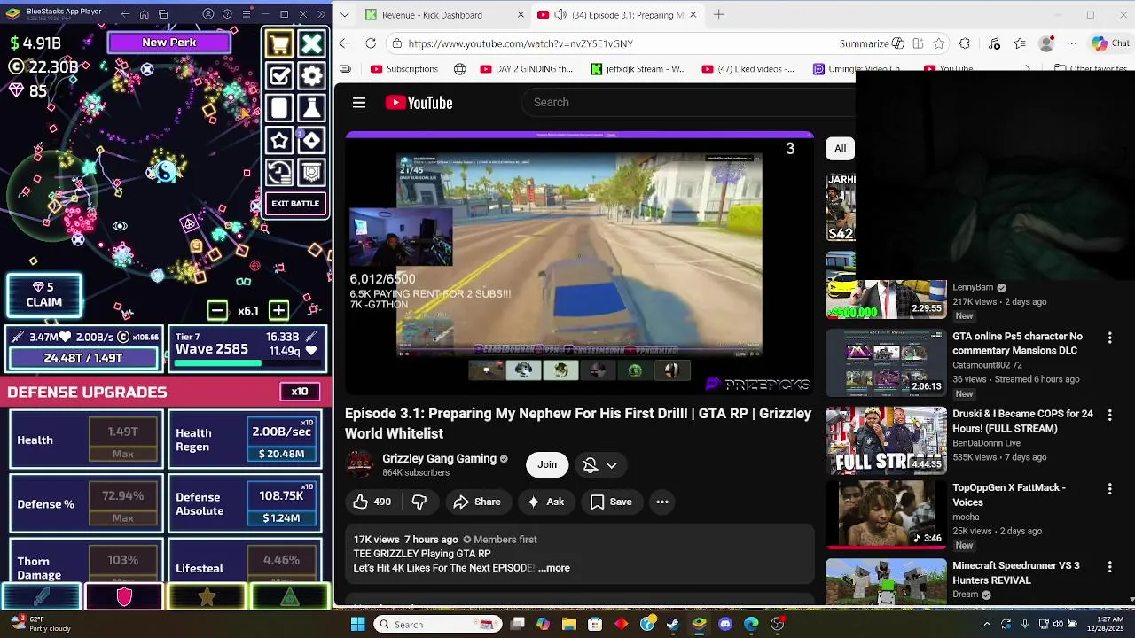
Task: Open BlueStacks account icon
Action: point(208,14)
